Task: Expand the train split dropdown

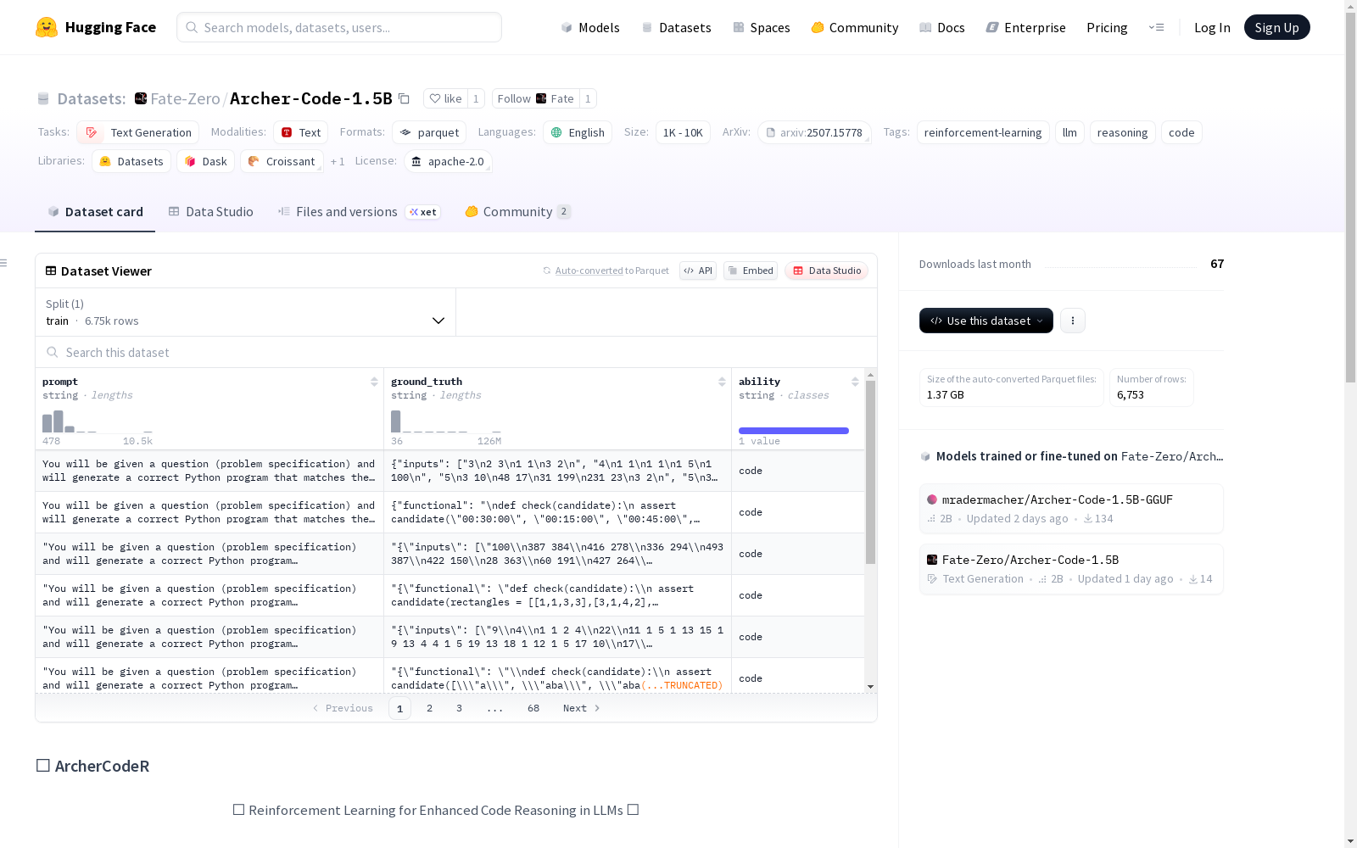Action: point(246,312)
